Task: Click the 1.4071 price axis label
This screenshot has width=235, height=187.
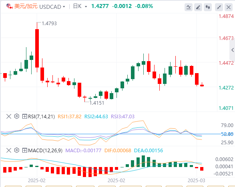Action: point(226,108)
